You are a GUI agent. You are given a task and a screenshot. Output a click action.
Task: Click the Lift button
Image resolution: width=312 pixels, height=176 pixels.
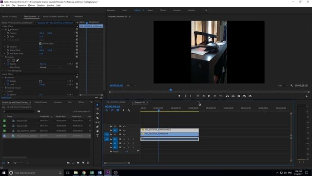point(227,96)
